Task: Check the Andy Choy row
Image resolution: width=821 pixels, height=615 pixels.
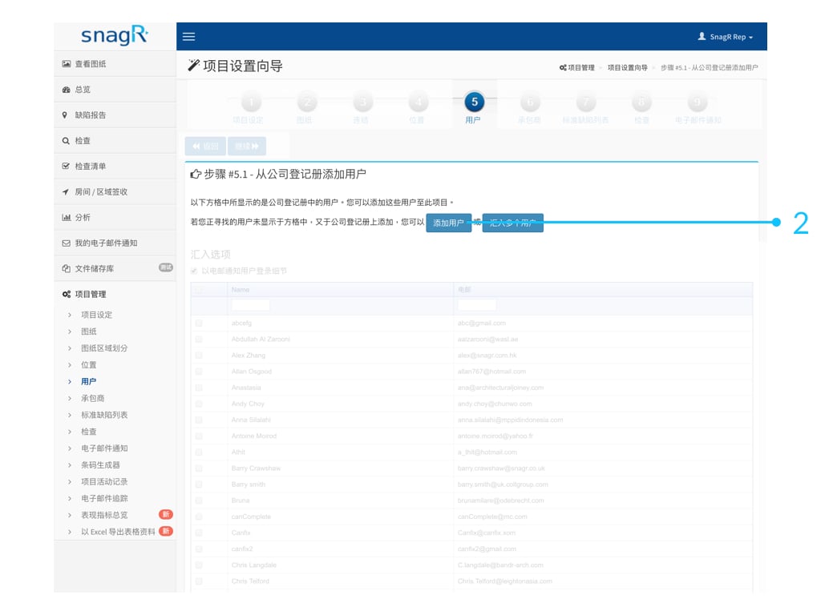Action: point(199,404)
